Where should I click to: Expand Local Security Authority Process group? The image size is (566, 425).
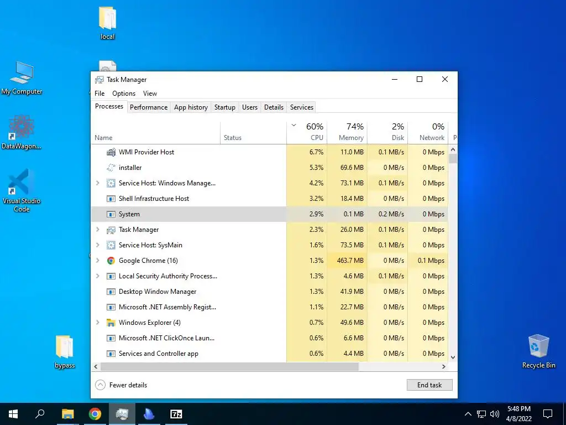pos(97,276)
